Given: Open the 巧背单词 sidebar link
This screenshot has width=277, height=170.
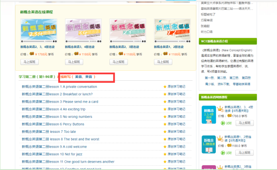Looking at the screenshot, I should point(207,20).
